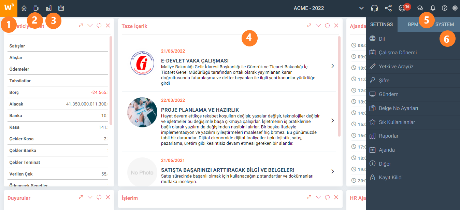Screen dimensions: 460x210
Task: Open the question mark help icon
Action: pos(444,8)
